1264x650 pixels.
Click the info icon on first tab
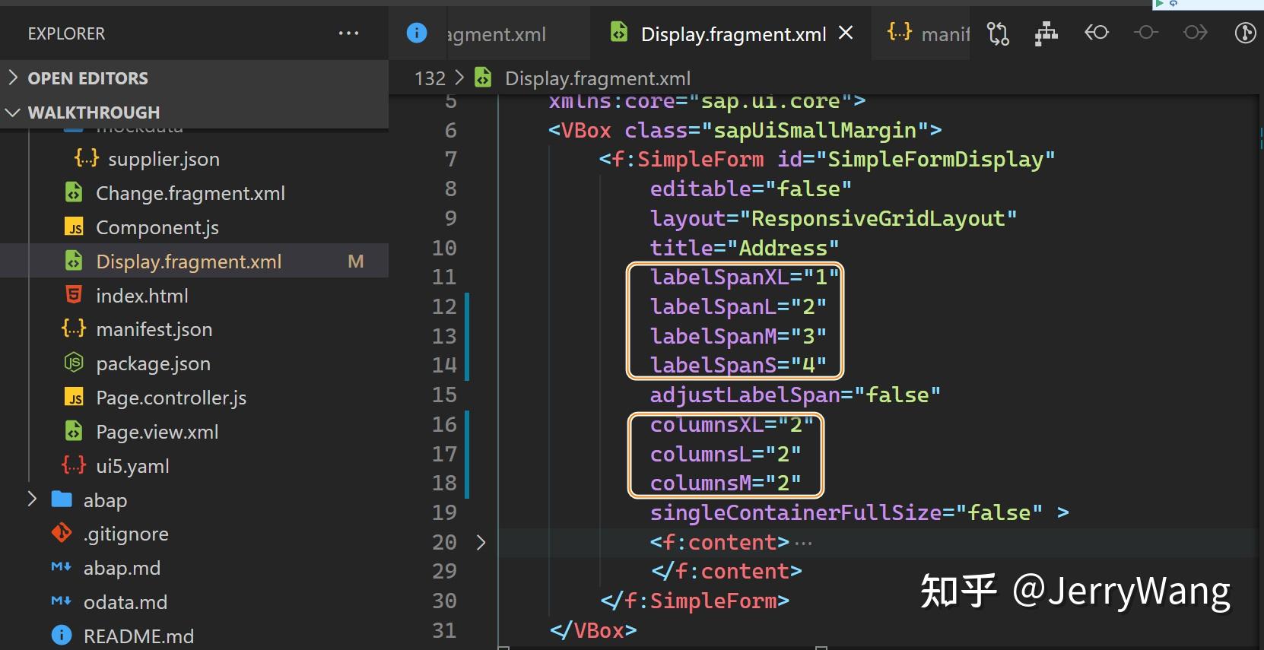tap(417, 33)
